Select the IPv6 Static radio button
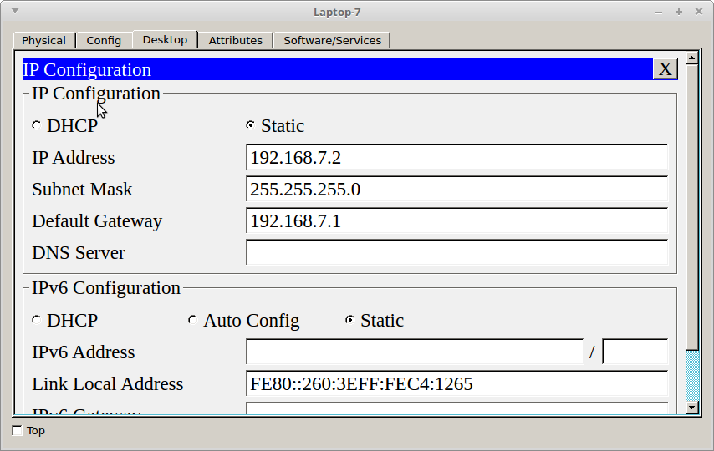714x451 pixels. point(349,320)
